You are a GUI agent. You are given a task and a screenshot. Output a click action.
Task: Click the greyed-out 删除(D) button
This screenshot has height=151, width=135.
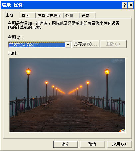[x=113, y=44]
